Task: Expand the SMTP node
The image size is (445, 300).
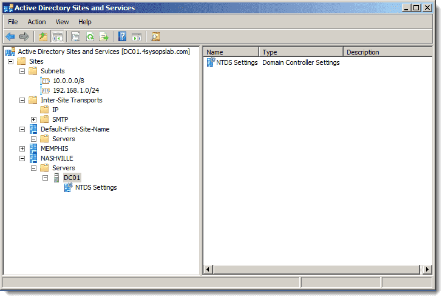Action: coord(34,119)
